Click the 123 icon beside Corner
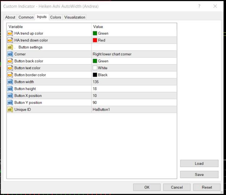This screenshot has height=195, width=226. coord(10,54)
